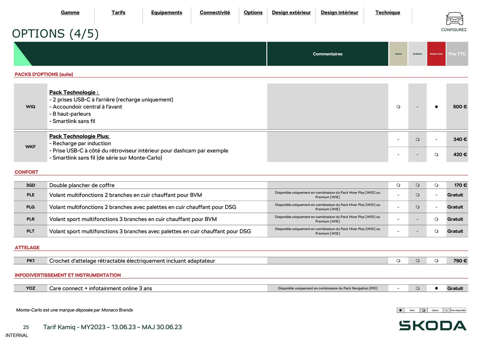482x340 pixels.
Task: Select the 3GD code cell
Action: tap(30, 185)
